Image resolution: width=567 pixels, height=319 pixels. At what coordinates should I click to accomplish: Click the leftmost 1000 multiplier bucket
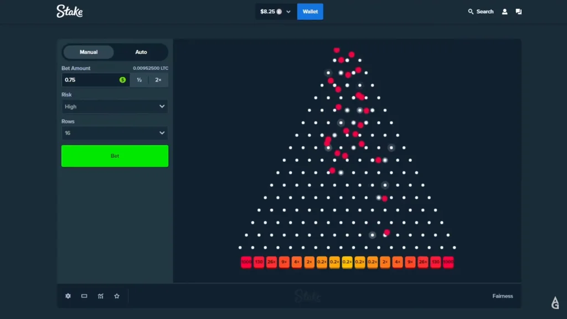[246, 262]
